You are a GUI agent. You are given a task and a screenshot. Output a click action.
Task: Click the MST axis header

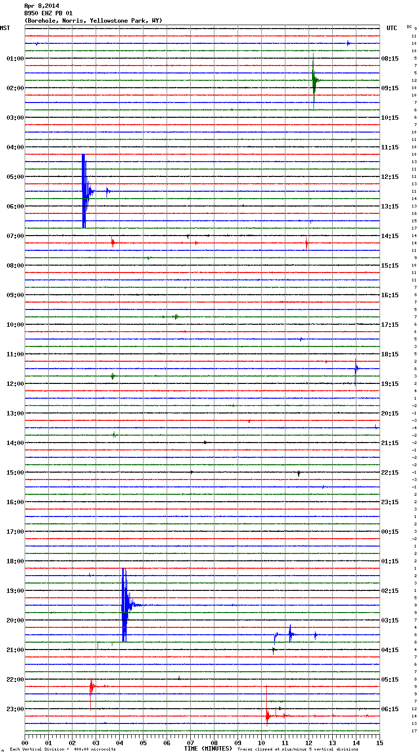[5, 28]
